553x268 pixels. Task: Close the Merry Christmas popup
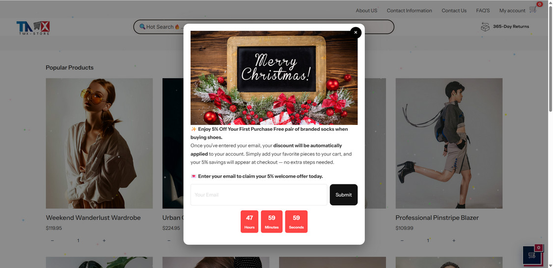point(356,32)
